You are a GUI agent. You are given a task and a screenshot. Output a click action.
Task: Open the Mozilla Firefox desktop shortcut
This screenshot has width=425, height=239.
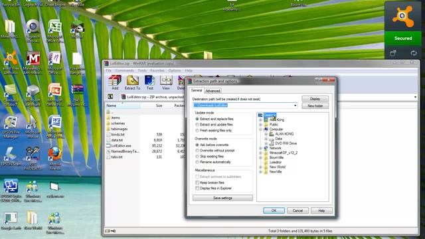pyautogui.click(x=55, y=159)
